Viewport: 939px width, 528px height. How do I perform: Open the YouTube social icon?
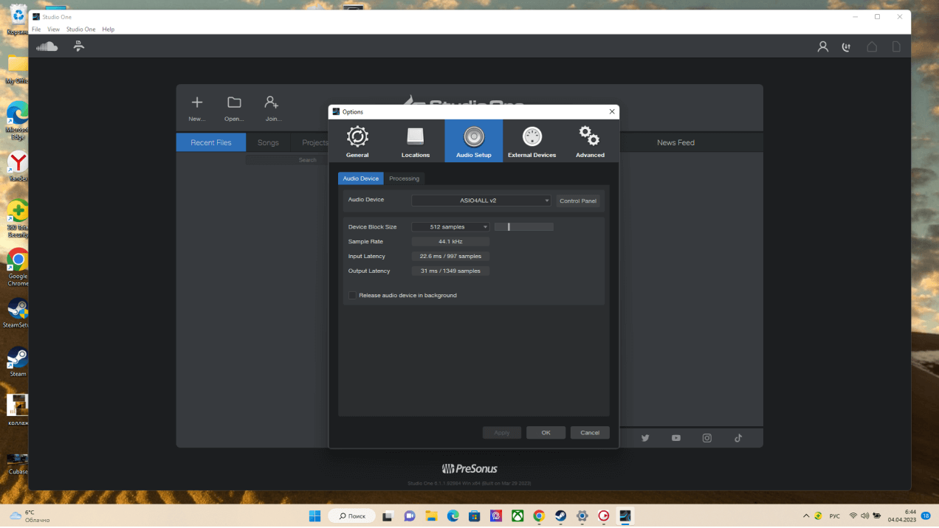675,438
